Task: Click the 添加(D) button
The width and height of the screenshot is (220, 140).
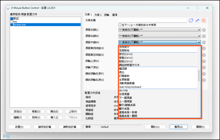Action: (x=18, y=111)
